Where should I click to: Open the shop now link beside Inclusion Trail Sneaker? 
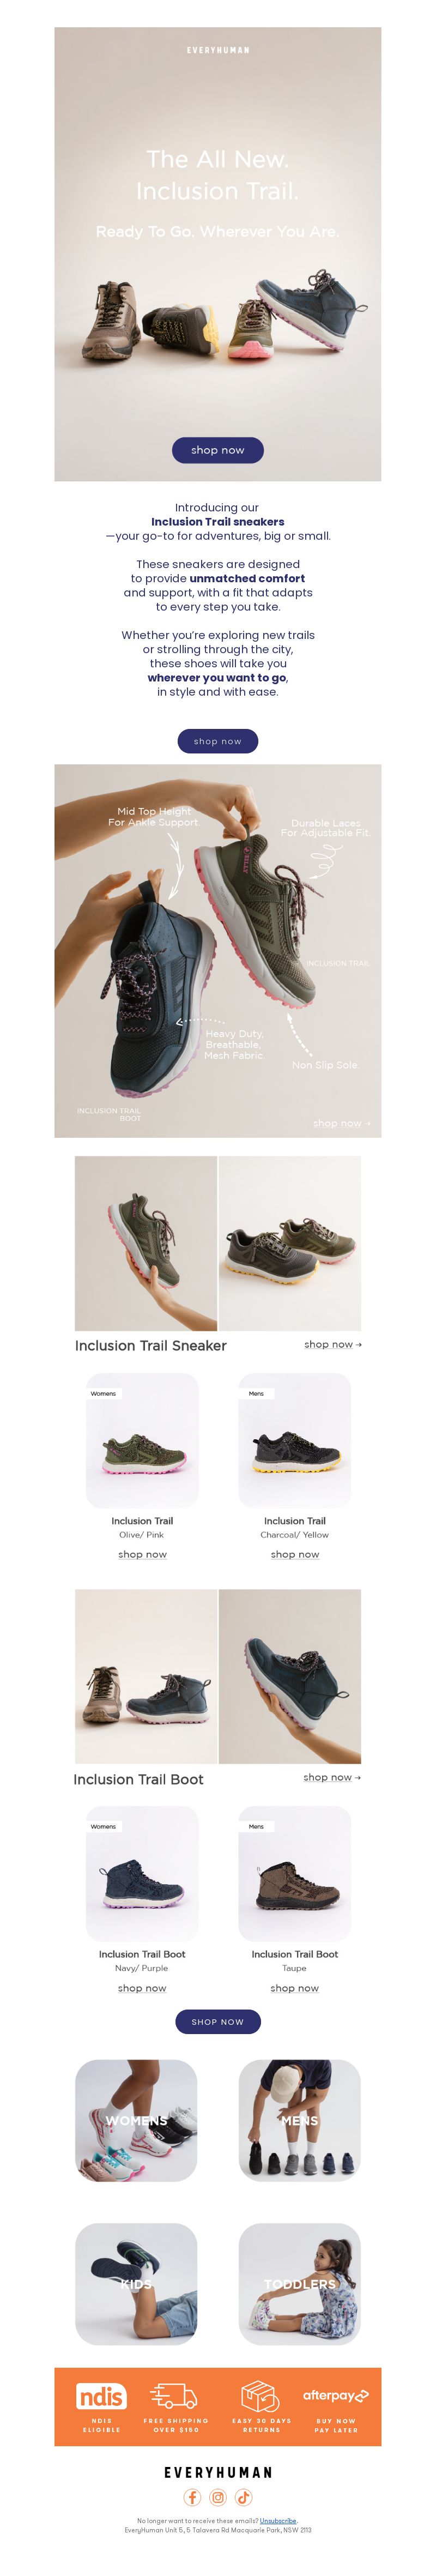click(x=333, y=1344)
